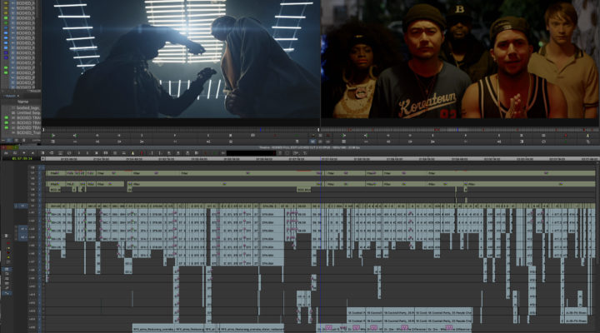Click the green Play button under the source monitor
600x333 pixels.
pos(52,136)
